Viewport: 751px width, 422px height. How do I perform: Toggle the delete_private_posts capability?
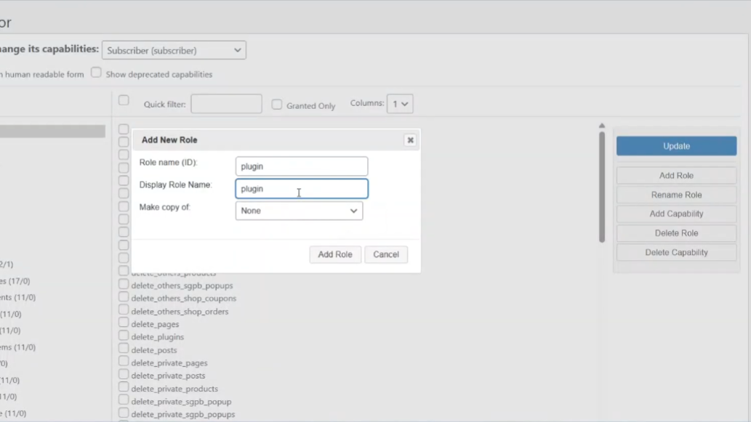click(123, 376)
